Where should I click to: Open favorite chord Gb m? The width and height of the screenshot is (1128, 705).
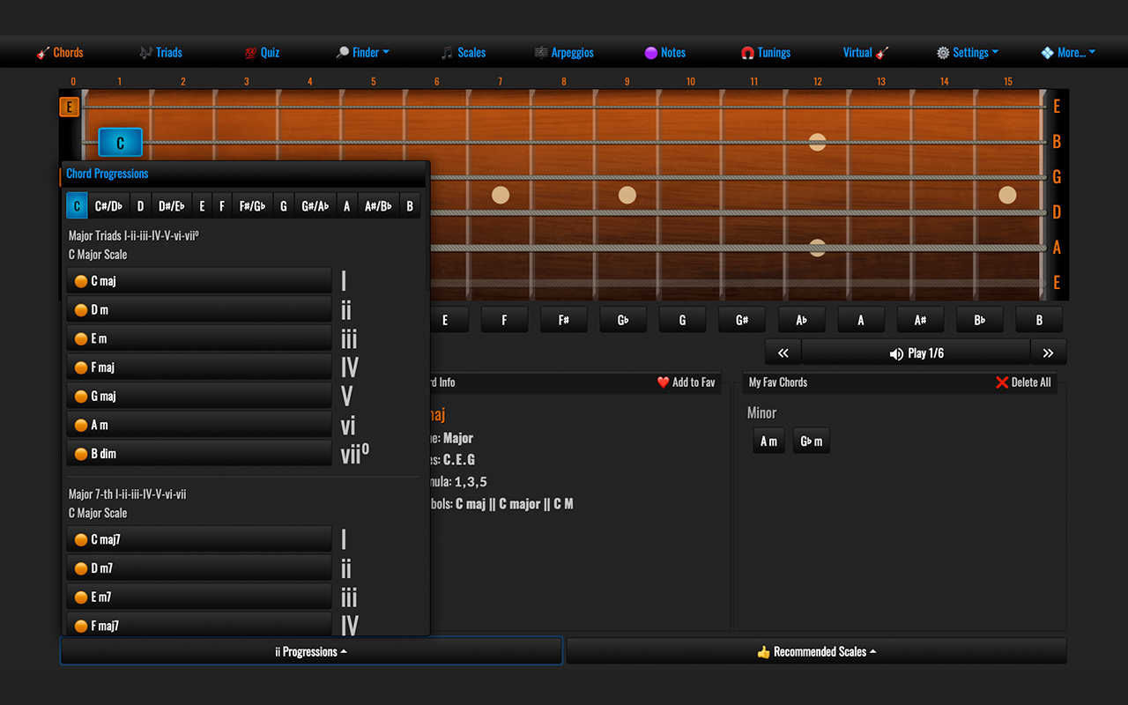tap(812, 442)
